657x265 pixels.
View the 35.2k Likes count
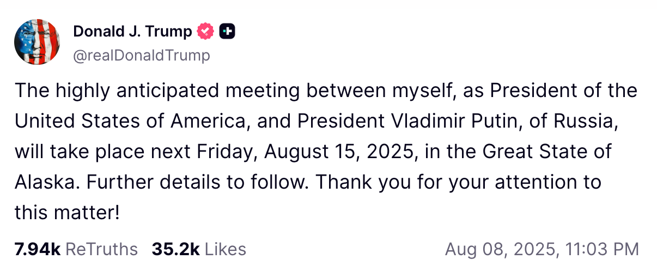175,249
